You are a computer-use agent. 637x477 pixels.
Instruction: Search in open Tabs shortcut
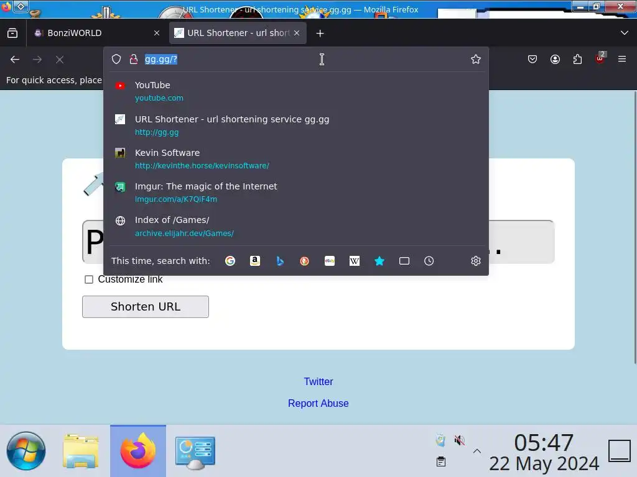[404, 261]
